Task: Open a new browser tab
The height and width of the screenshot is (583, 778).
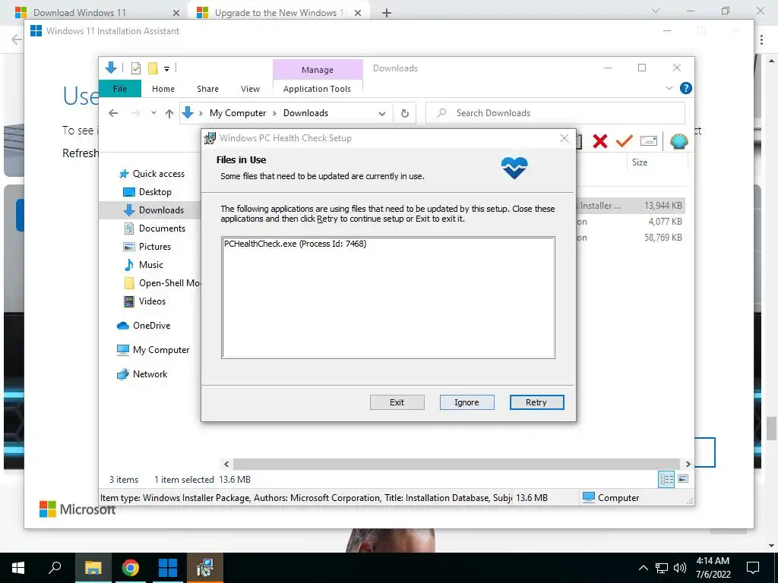Action: [x=387, y=13]
